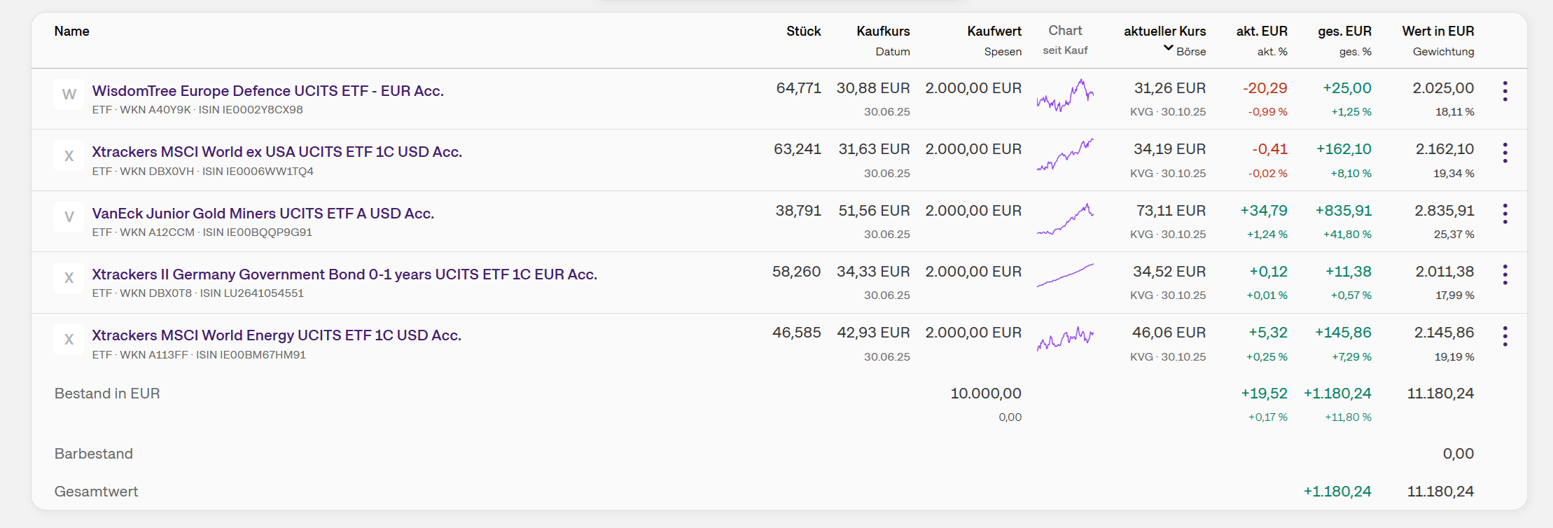The image size is (1553, 528).
Task: Open three-dot menu for Xtrackers Germany Government Bond
Action: tap(1505, 275)
